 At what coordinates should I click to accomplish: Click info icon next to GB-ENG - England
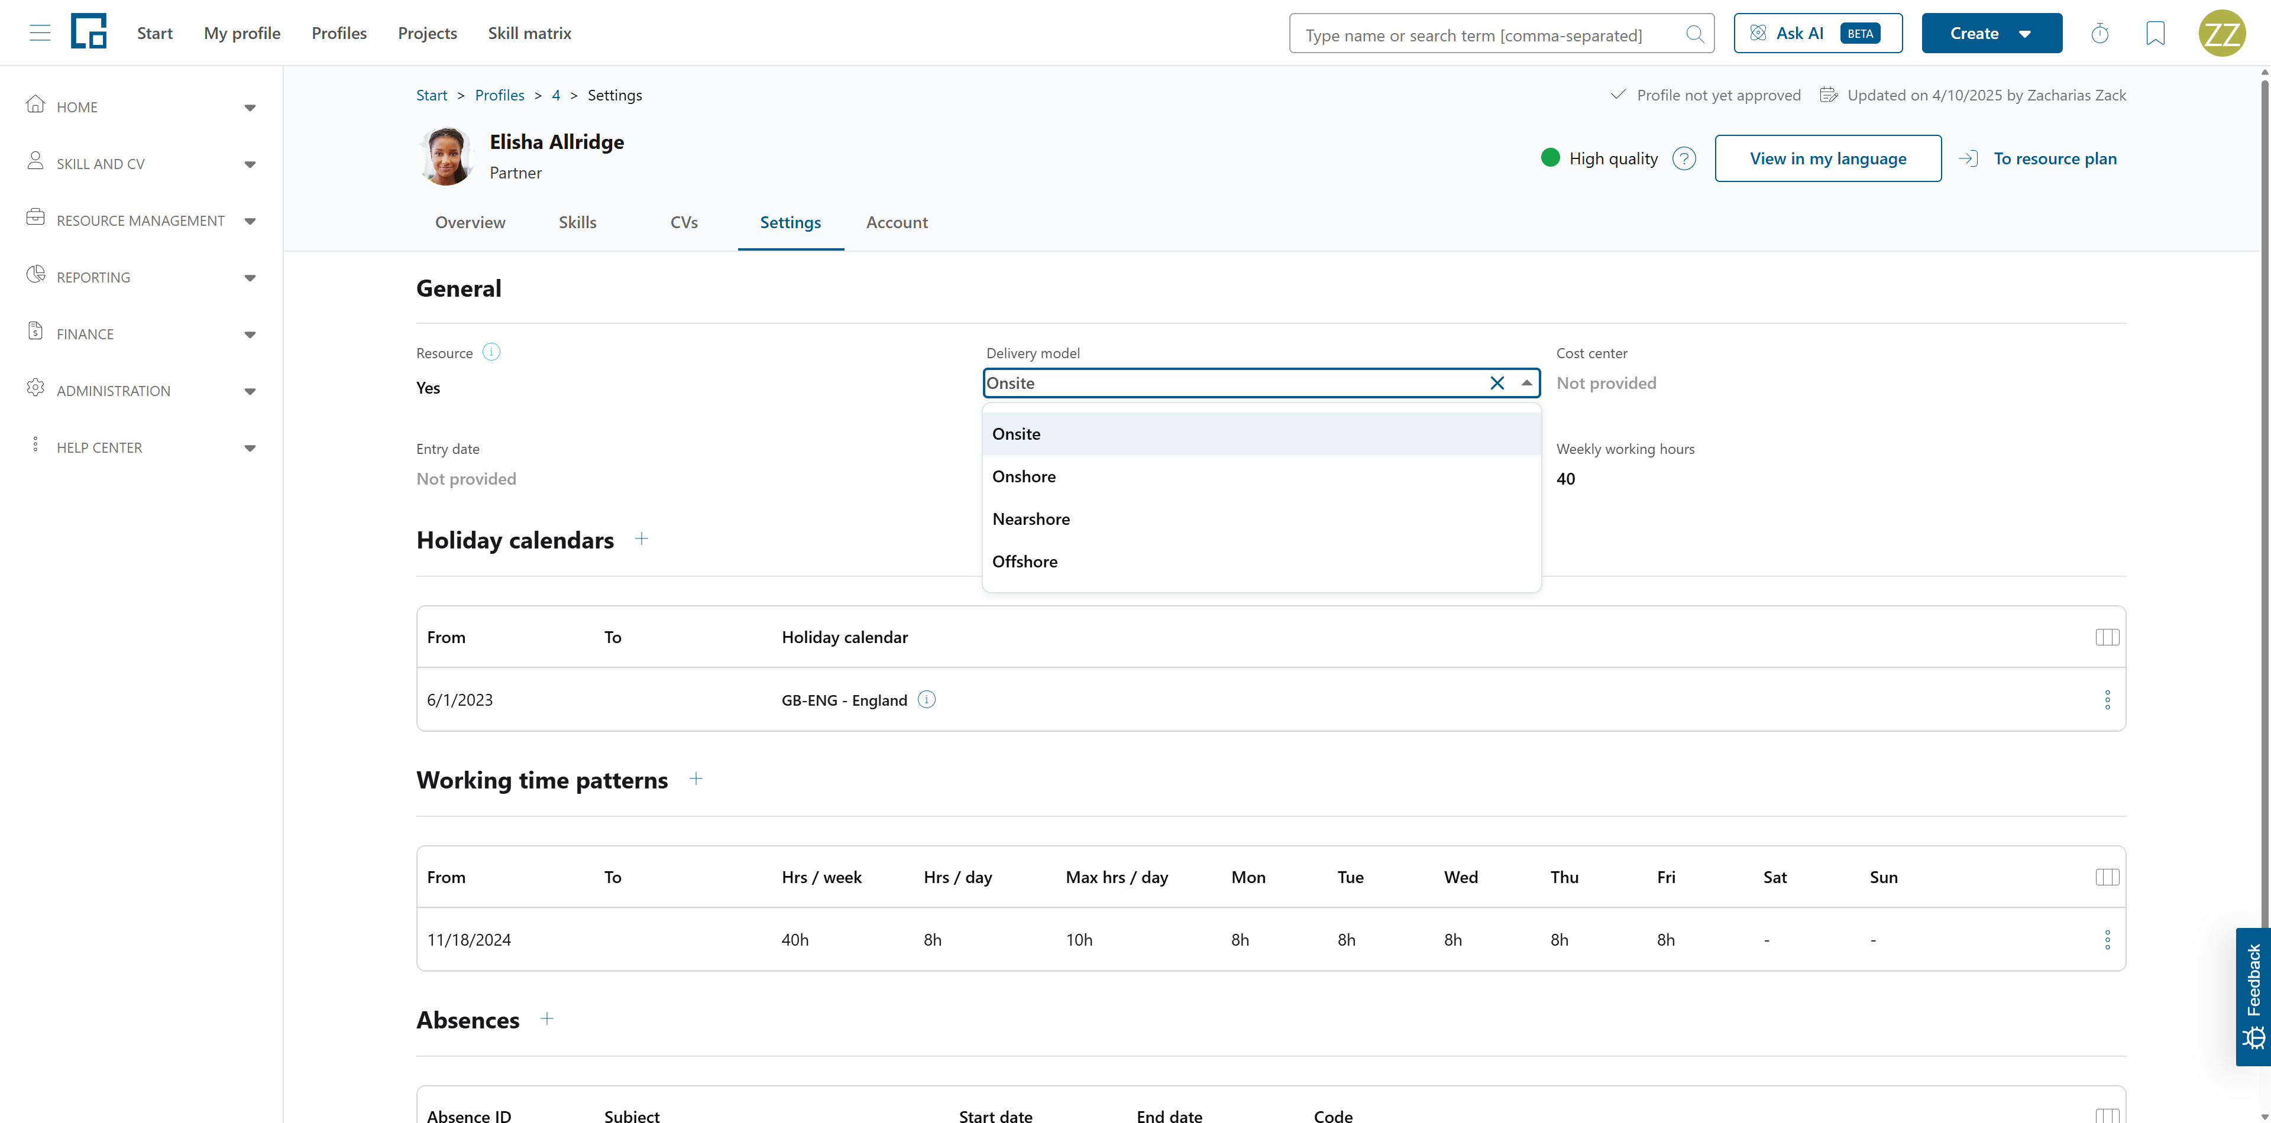pyautogui.click(x=927, y=699)
